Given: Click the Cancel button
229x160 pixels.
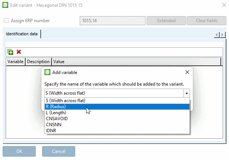Looking at the screenshot, I should coord(58,151).
